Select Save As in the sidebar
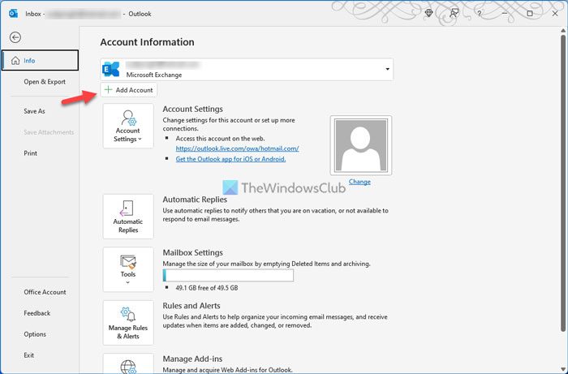Viewport: 568px width, 374px height. pos(34,111)
